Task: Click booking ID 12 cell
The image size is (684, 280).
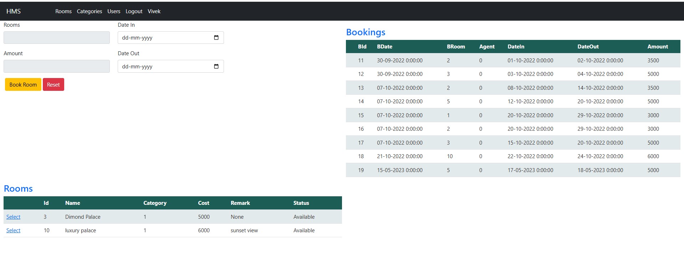Action: pyautogui.click(x=361, y=74)
